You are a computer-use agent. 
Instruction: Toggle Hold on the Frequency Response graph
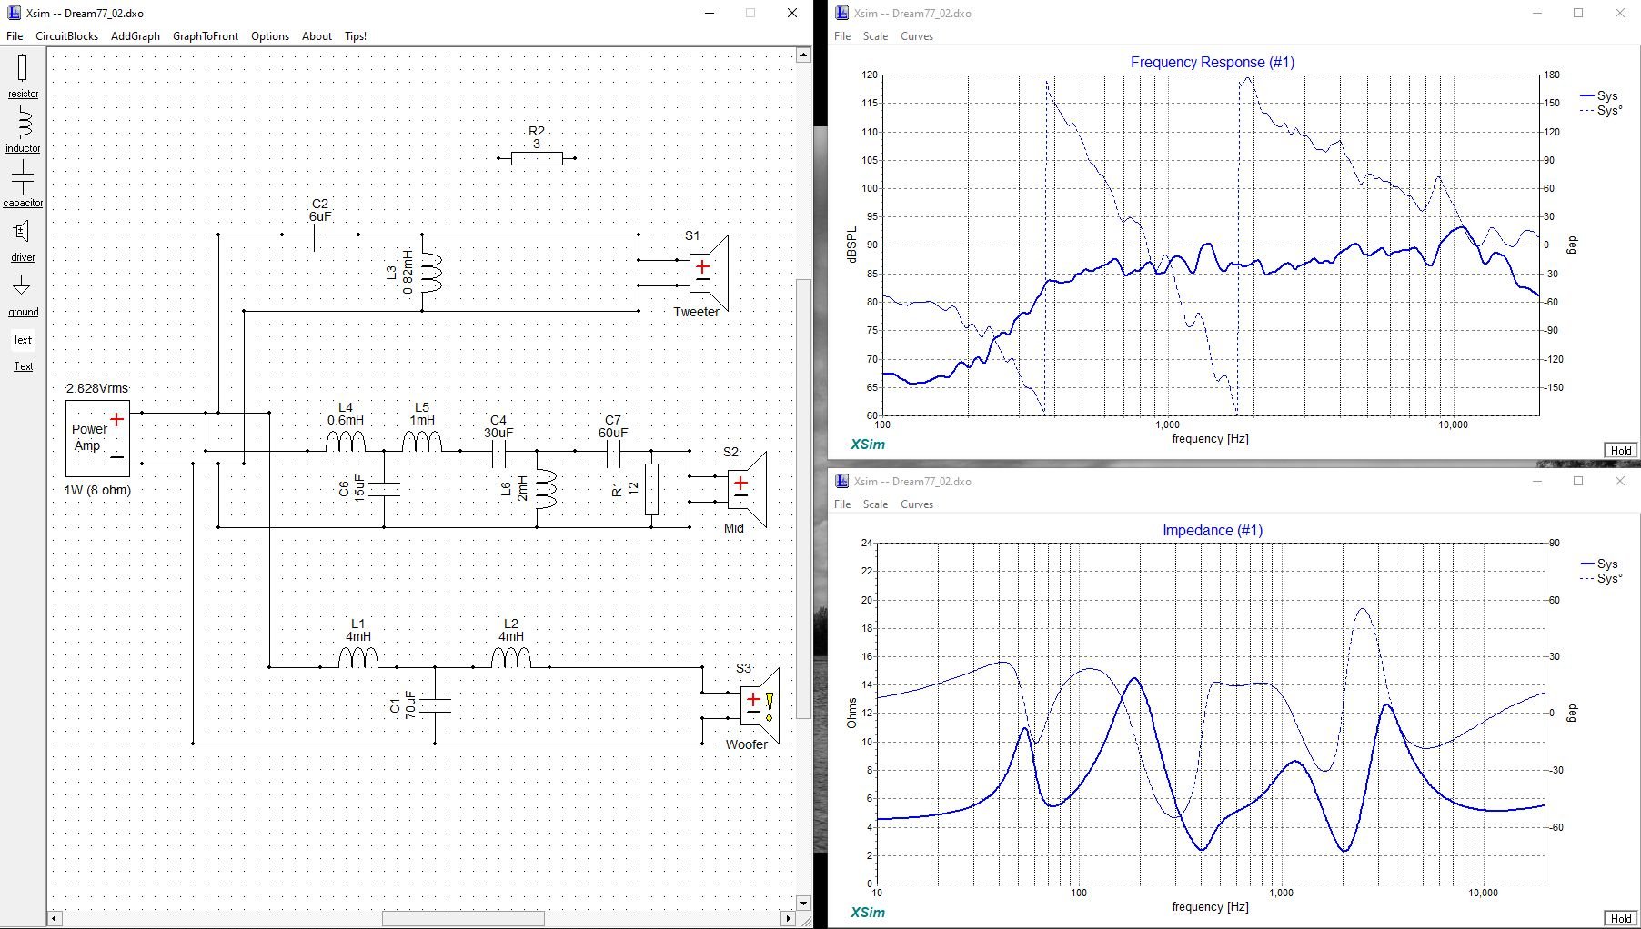(x=1621, y=450)
